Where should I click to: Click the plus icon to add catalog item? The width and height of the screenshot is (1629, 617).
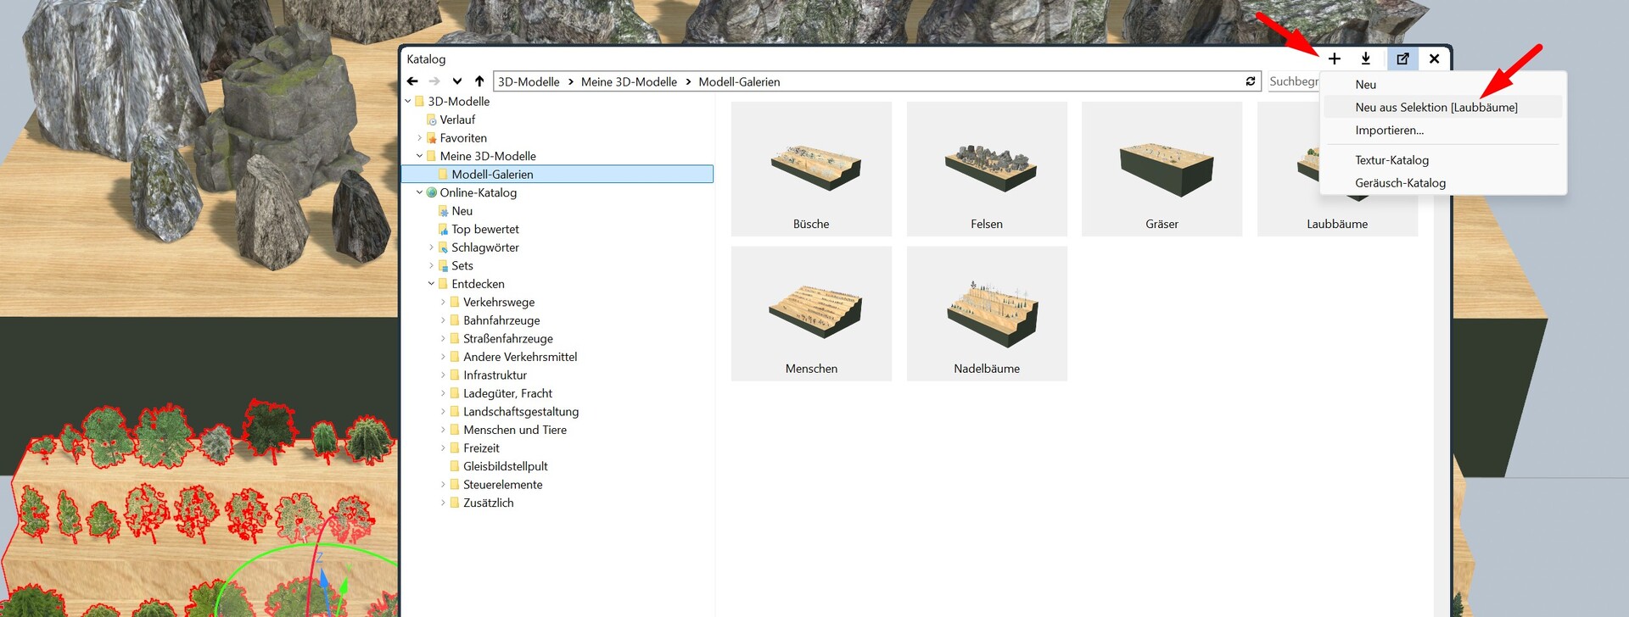click(x=1334, y=58)
